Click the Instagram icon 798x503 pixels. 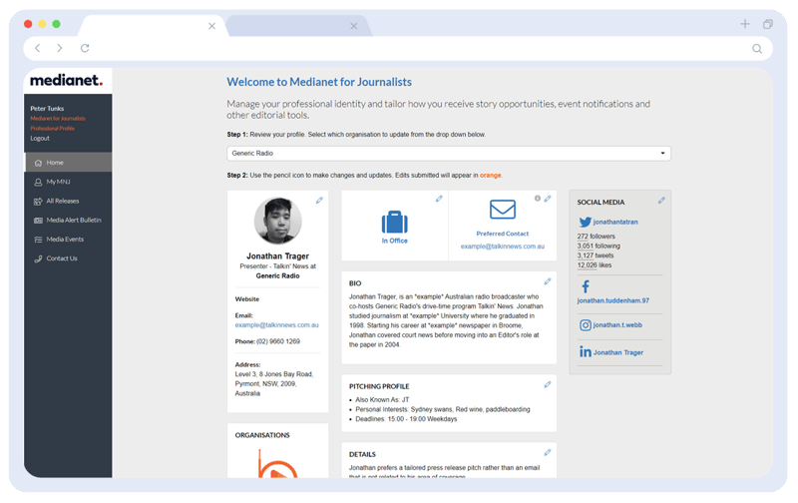click(x=586, y=324)
